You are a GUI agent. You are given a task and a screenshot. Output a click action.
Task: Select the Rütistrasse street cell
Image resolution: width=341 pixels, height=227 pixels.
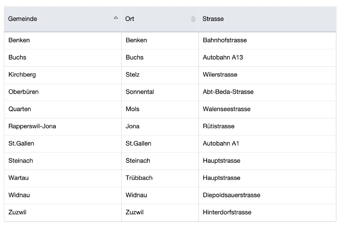[219, 126]
